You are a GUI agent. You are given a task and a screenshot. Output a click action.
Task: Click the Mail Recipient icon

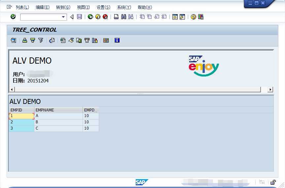click(87, 40)
